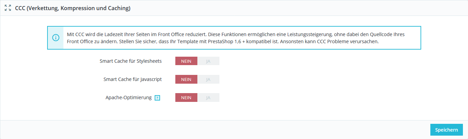This screenshot has width=468, height=139.
Task: Set Apache-Optimierung to NEIN
Action: click(x=186, y=98)
